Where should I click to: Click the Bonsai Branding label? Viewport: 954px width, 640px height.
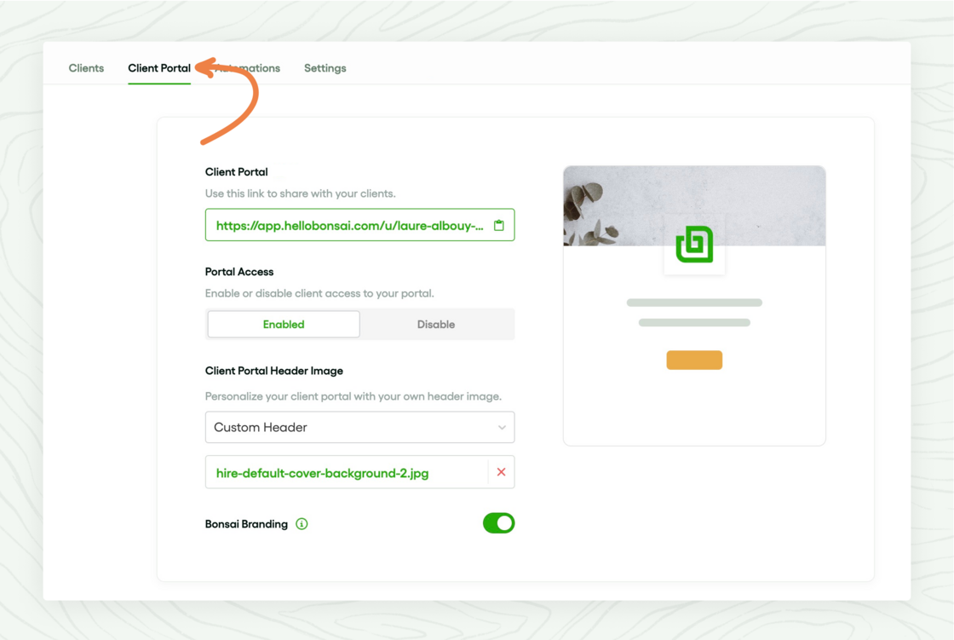point(246,524)
